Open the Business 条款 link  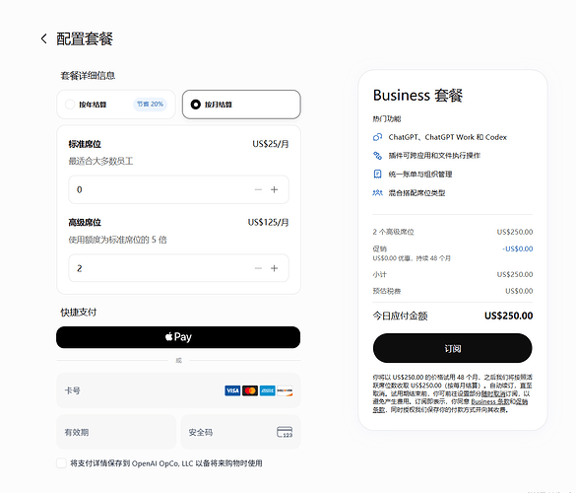tap(490, 401)
